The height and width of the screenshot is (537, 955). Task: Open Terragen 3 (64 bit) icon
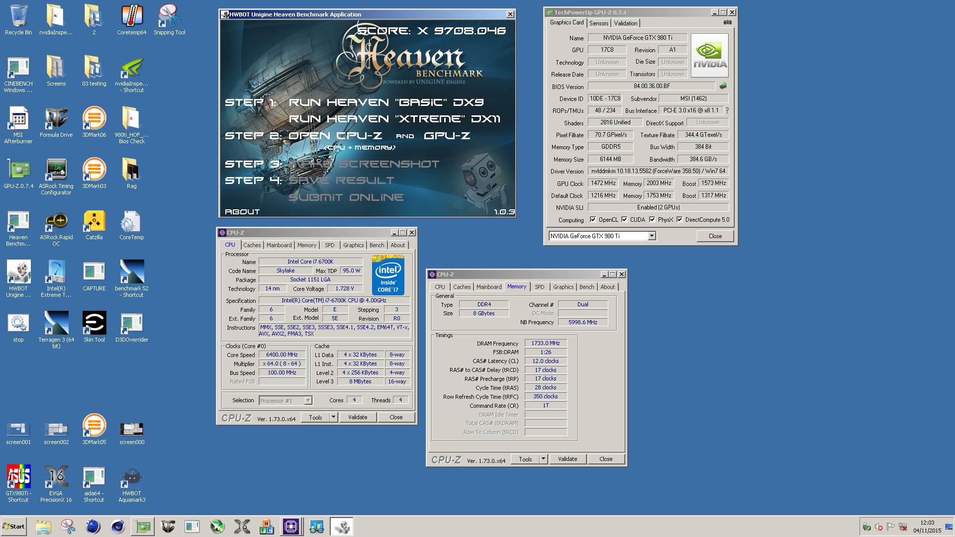pos(56,331)
